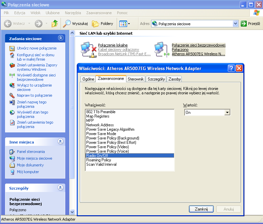Click sidebar scrollbar down arrow
This screenshot has height=224, width=263.
(x=72, y=212)
